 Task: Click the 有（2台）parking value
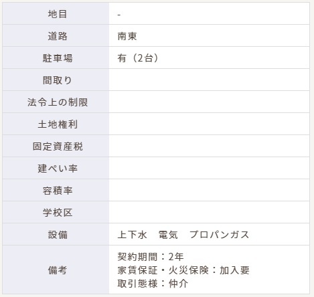coord(138,58)
